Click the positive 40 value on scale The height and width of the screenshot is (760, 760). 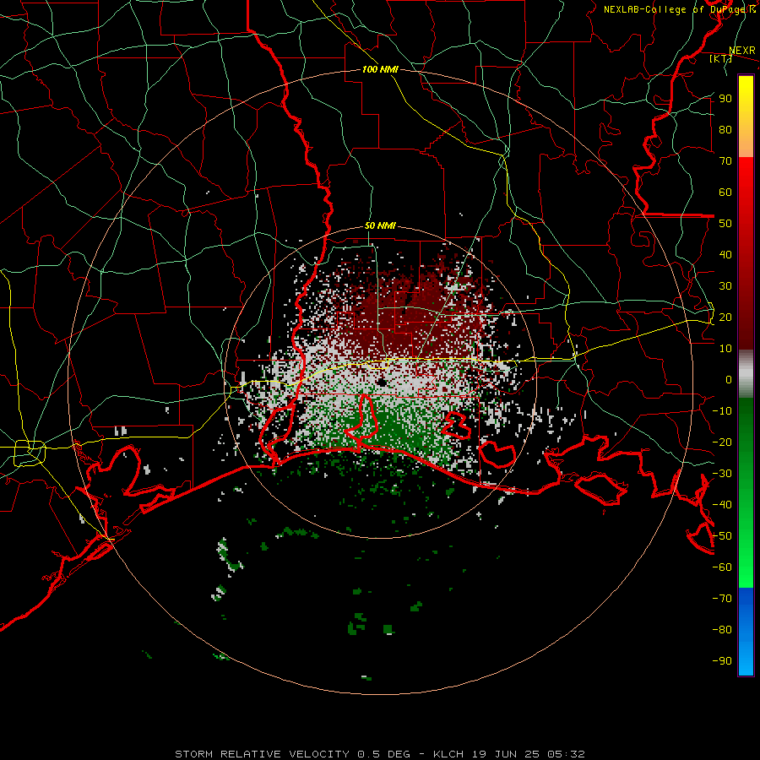point(725,255)
